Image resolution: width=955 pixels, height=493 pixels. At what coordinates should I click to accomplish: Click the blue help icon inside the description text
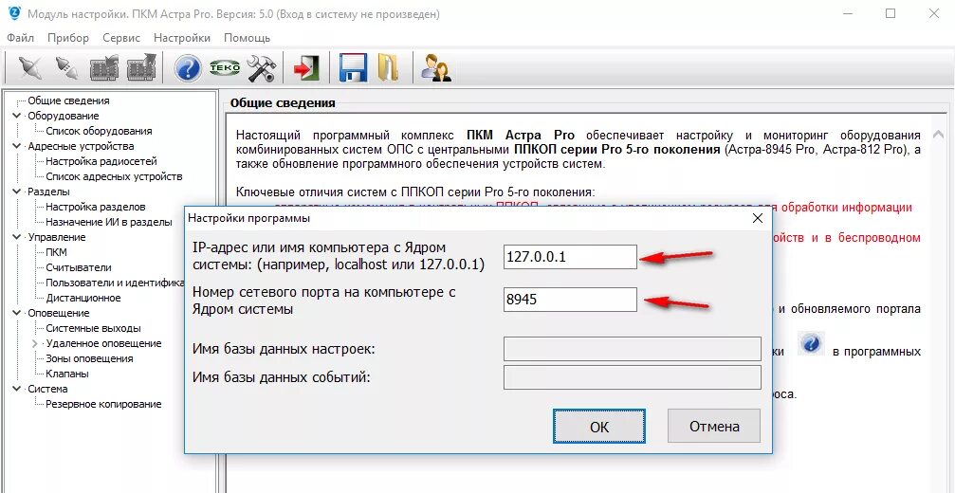pos(810,344)
